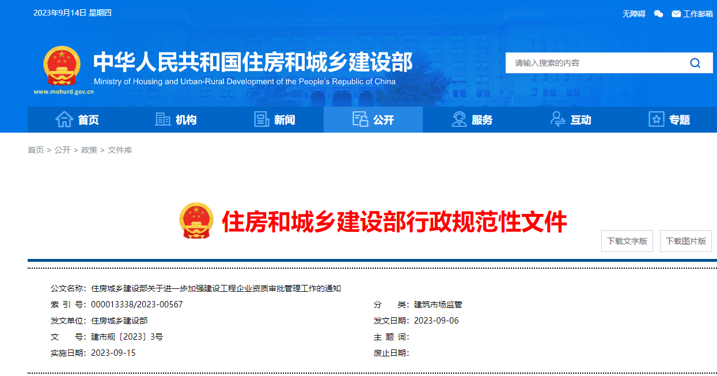Open the 工作邮箱 link
The height and width of the screenshot is (376, 717).
pyautogui.click(x=698, y=14)
